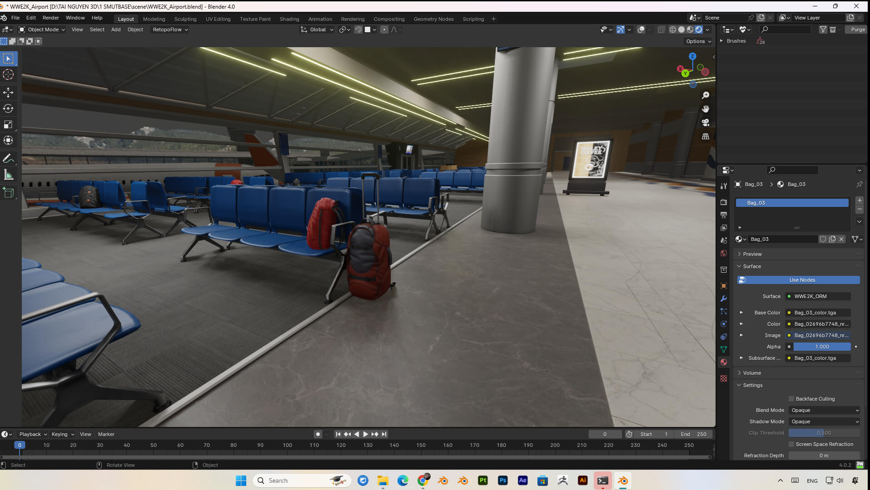Switch to the Shading workspace tab

pyautogui.click(x=289, y=19)
